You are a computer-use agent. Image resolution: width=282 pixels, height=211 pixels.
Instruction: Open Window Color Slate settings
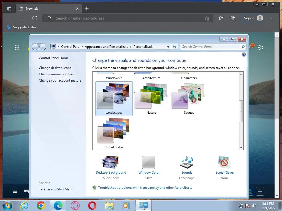pyautogui.click(x=148, y=162)
